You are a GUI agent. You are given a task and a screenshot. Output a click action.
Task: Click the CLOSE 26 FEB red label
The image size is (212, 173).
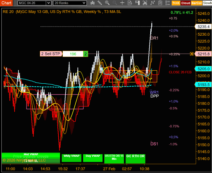(x=180, y=72)
